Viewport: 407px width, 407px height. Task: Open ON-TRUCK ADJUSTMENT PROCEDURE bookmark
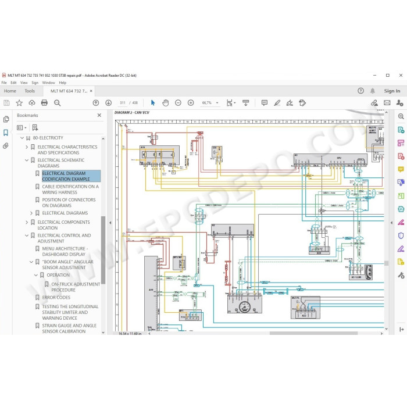click(76, 287)
